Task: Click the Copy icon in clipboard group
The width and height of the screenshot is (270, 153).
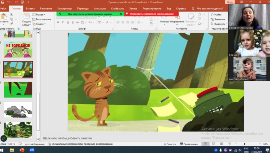Action: [x=11, y=19]
